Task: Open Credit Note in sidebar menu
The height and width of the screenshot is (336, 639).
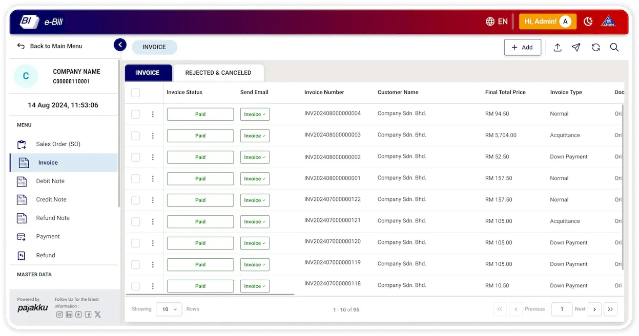Action: coord(51,199)
